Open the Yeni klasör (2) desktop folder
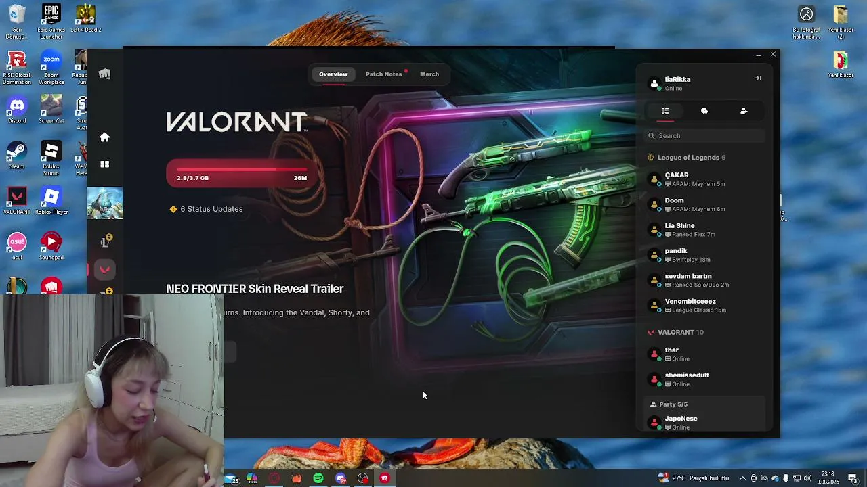The width and height of the screenshot is (867, 487). 841,22
